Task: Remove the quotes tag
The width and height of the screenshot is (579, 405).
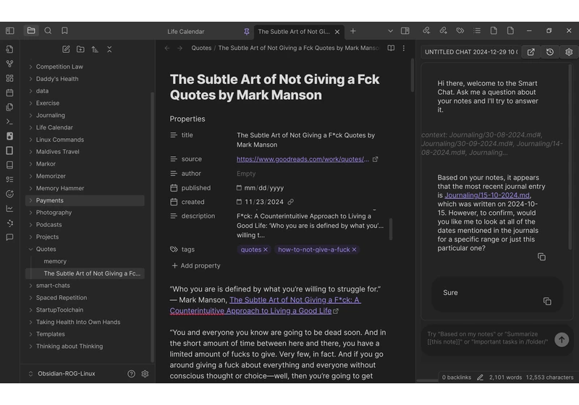Action: [x=266, y=250]
